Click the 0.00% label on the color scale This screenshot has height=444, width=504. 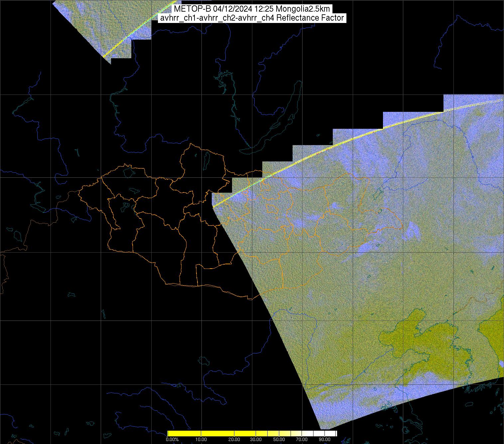[x=172, y=440]
